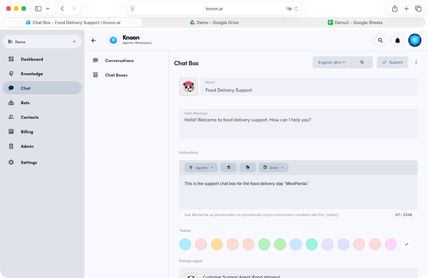
Task: Submit the chat box configuration
Action: 392,62
